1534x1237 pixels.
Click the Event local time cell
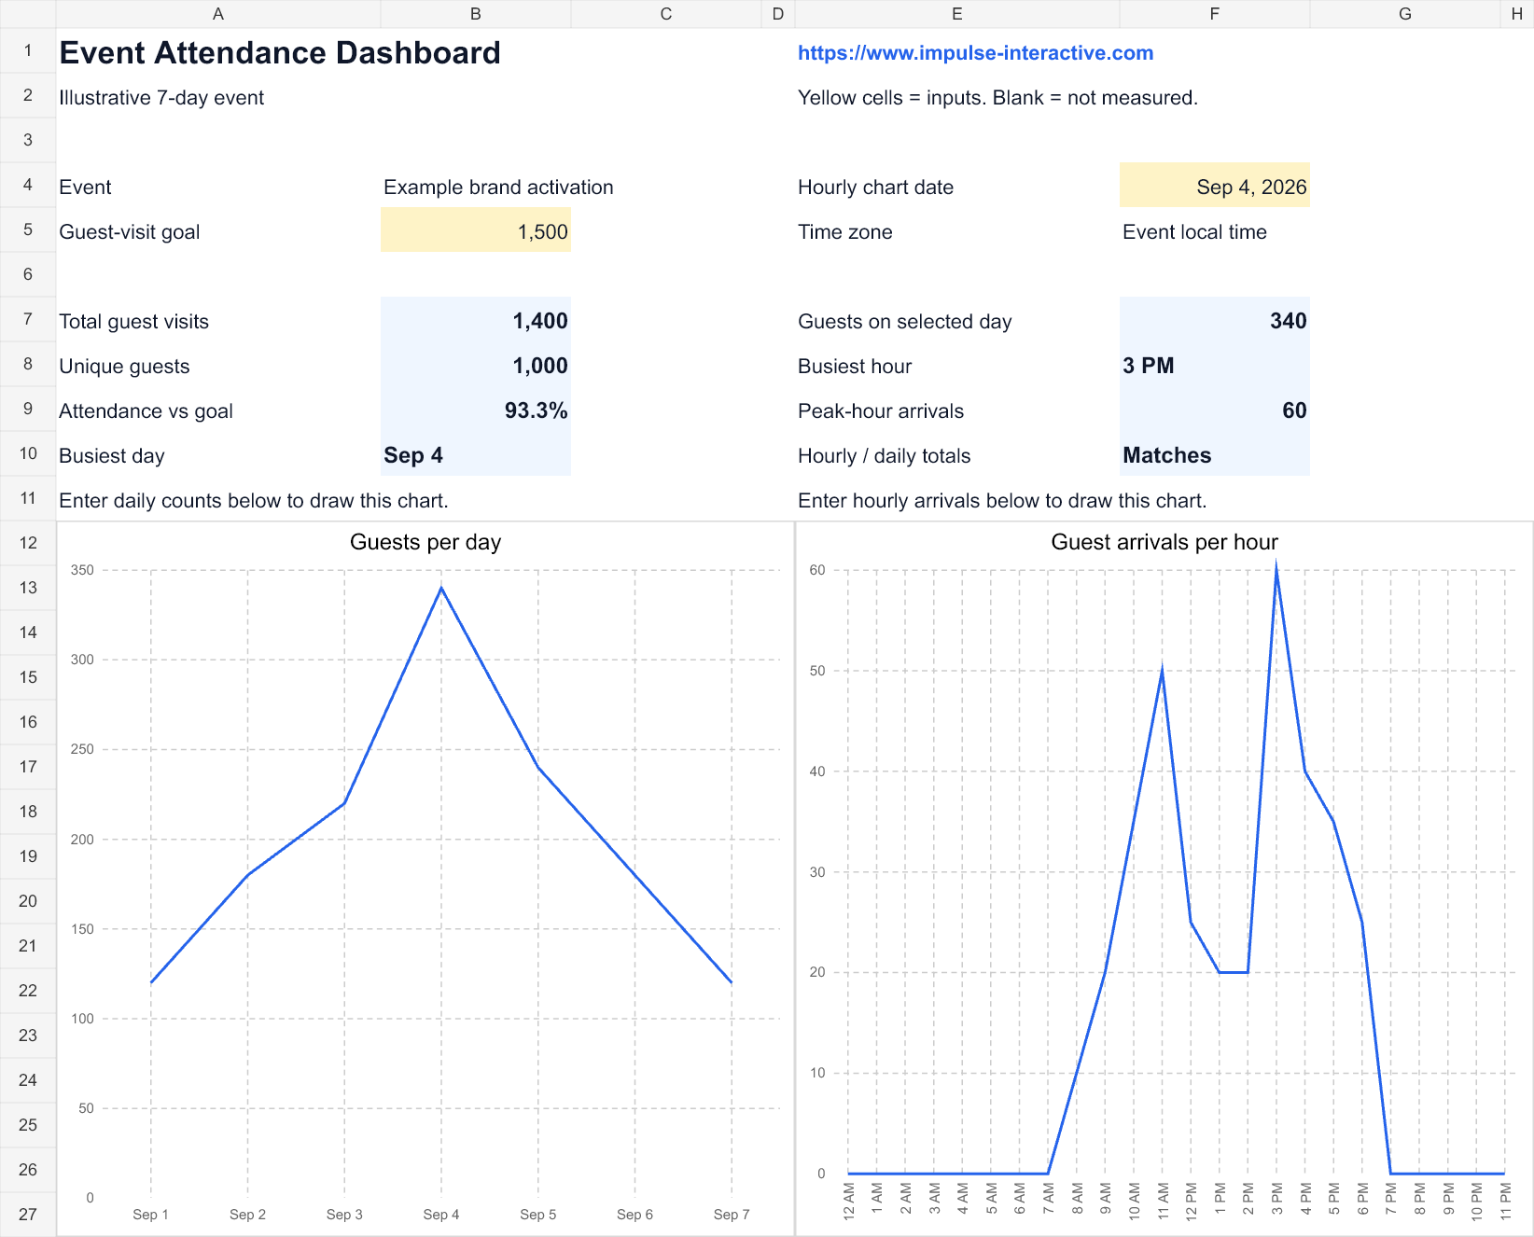1194,231
